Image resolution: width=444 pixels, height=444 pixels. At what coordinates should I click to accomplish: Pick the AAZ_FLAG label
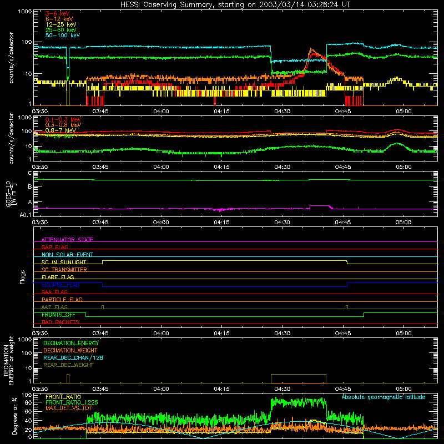coord(54,307)
